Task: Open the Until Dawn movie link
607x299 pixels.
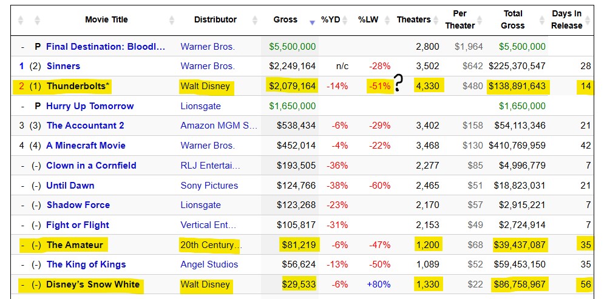Action: coord(70,185)
